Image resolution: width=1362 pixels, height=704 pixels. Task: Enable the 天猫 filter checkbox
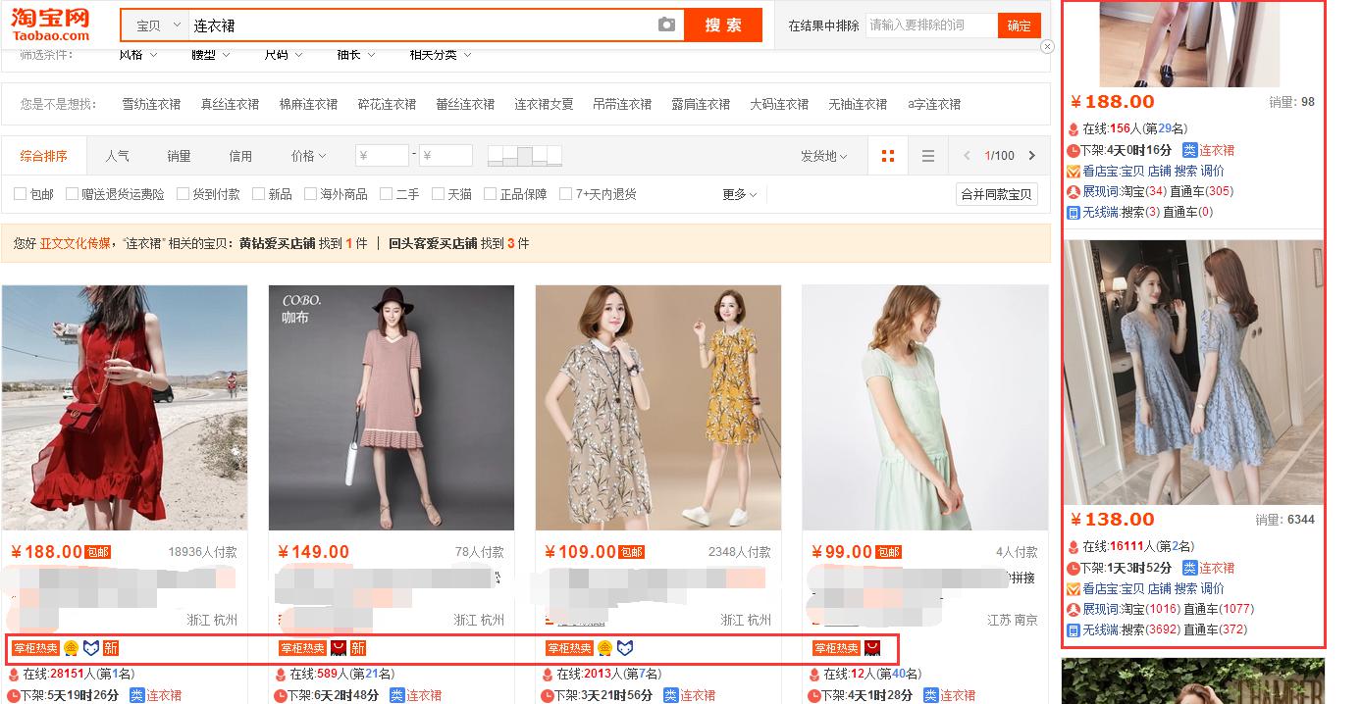click(x=438, y=194)
